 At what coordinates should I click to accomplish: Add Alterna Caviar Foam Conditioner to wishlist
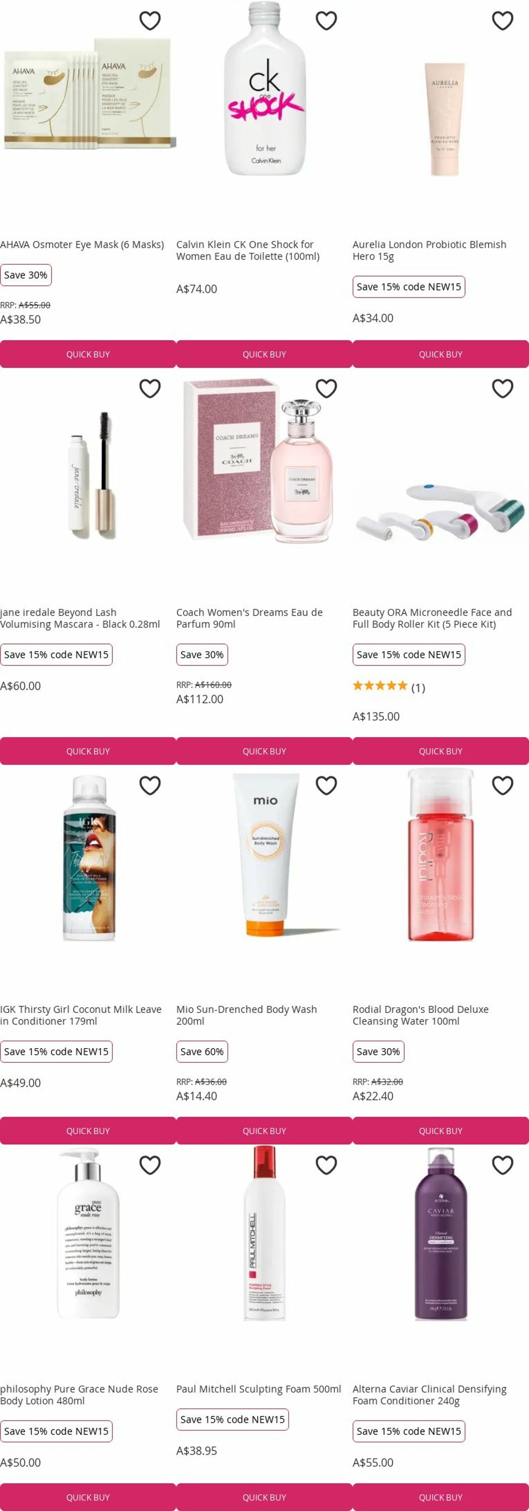503,1165
